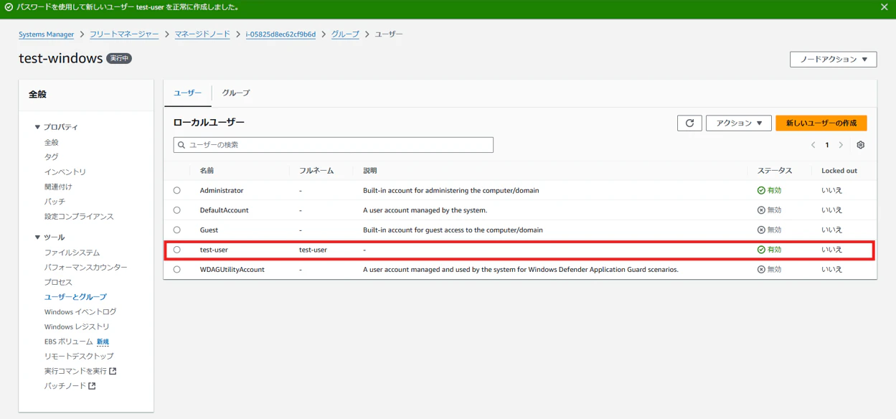Screen dimensions: 896x419
Task: Click 新しいユーザーの作成 button
Action: click(x=821, y=123)
